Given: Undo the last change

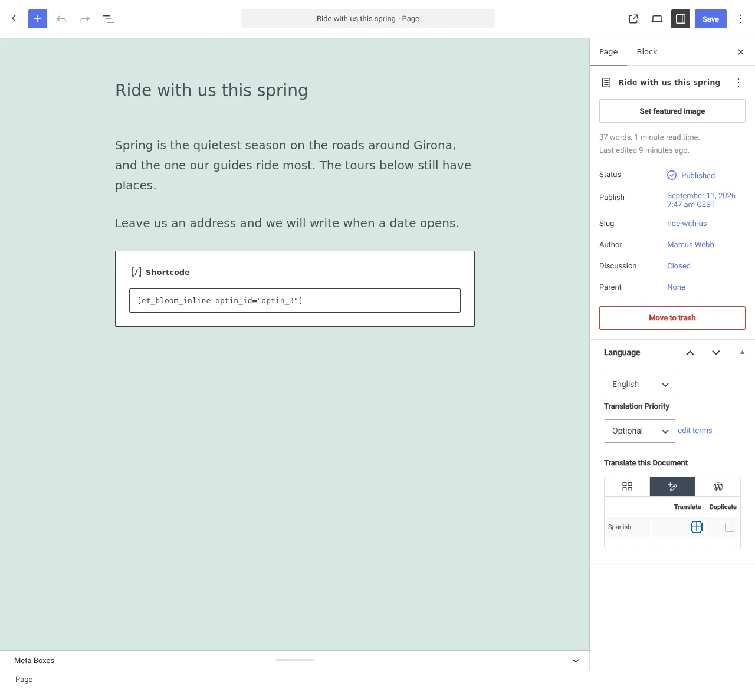Looking at the screenshot, I should [61, 19].
